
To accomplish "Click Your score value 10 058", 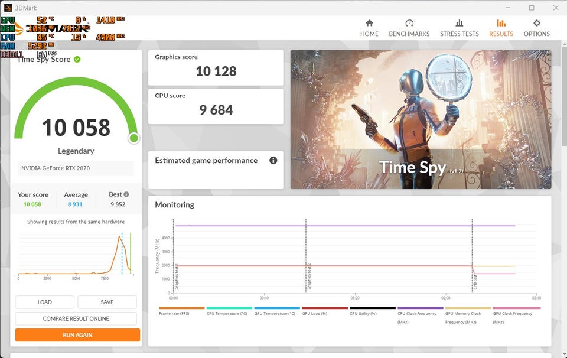I will (x=32, y=204).
